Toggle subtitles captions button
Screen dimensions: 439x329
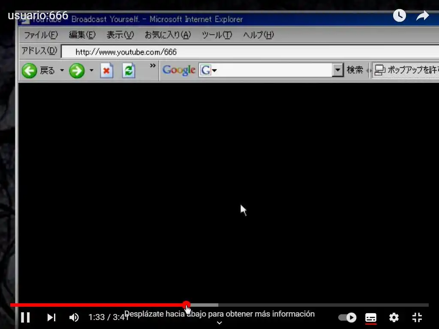tap(371, 318)
